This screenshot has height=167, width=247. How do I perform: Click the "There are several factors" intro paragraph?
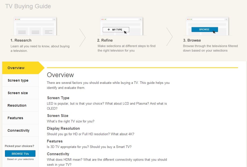pos(108,85)
